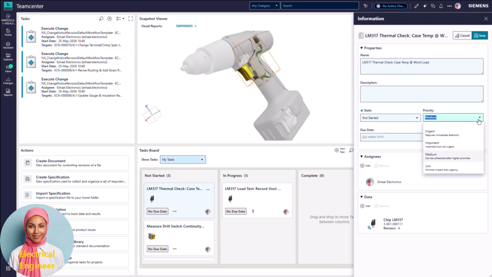Open the Inbox sidebar icon
The image size is (492, 277).
pos(8,68)
